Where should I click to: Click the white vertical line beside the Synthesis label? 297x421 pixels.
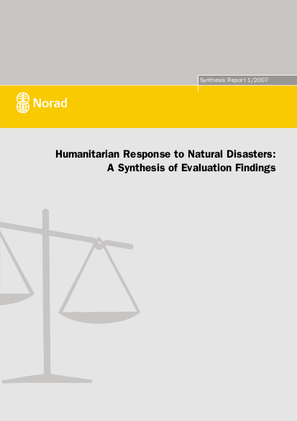198,83
